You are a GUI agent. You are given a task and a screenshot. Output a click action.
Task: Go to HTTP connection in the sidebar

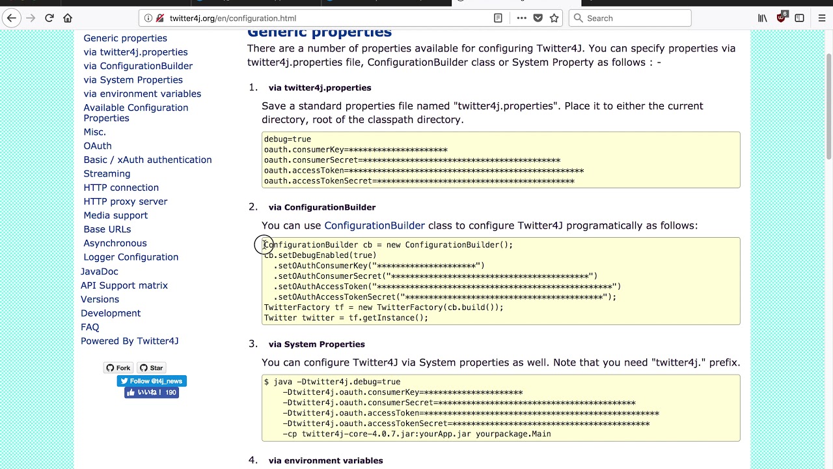click(121, 188)
